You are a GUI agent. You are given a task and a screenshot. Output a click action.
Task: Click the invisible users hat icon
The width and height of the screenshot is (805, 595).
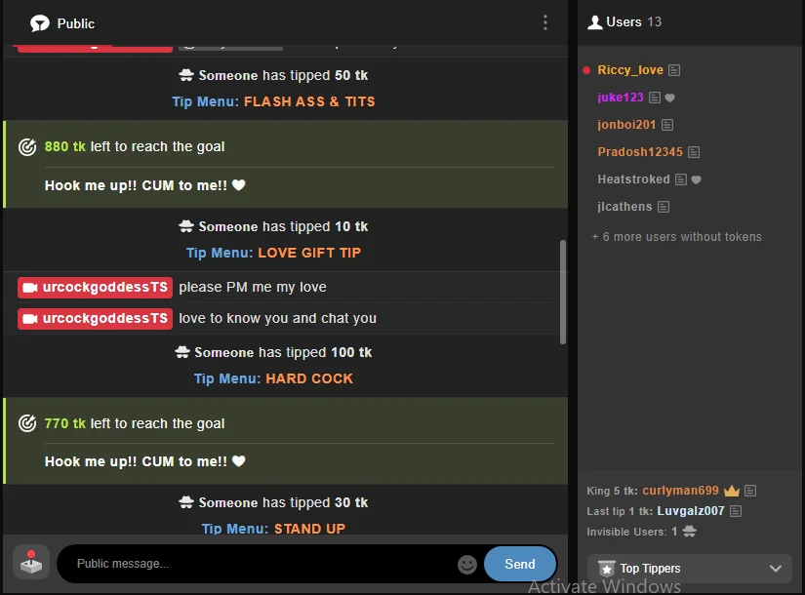pos(690,532)
